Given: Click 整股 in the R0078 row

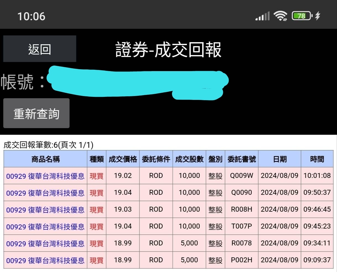Looking at the screenshot, I should click(215, 243).
